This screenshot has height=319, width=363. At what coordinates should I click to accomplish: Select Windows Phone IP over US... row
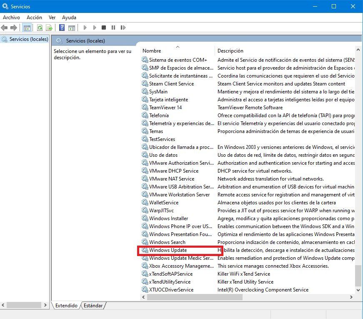pyautogui.click(x=248, y=226)
